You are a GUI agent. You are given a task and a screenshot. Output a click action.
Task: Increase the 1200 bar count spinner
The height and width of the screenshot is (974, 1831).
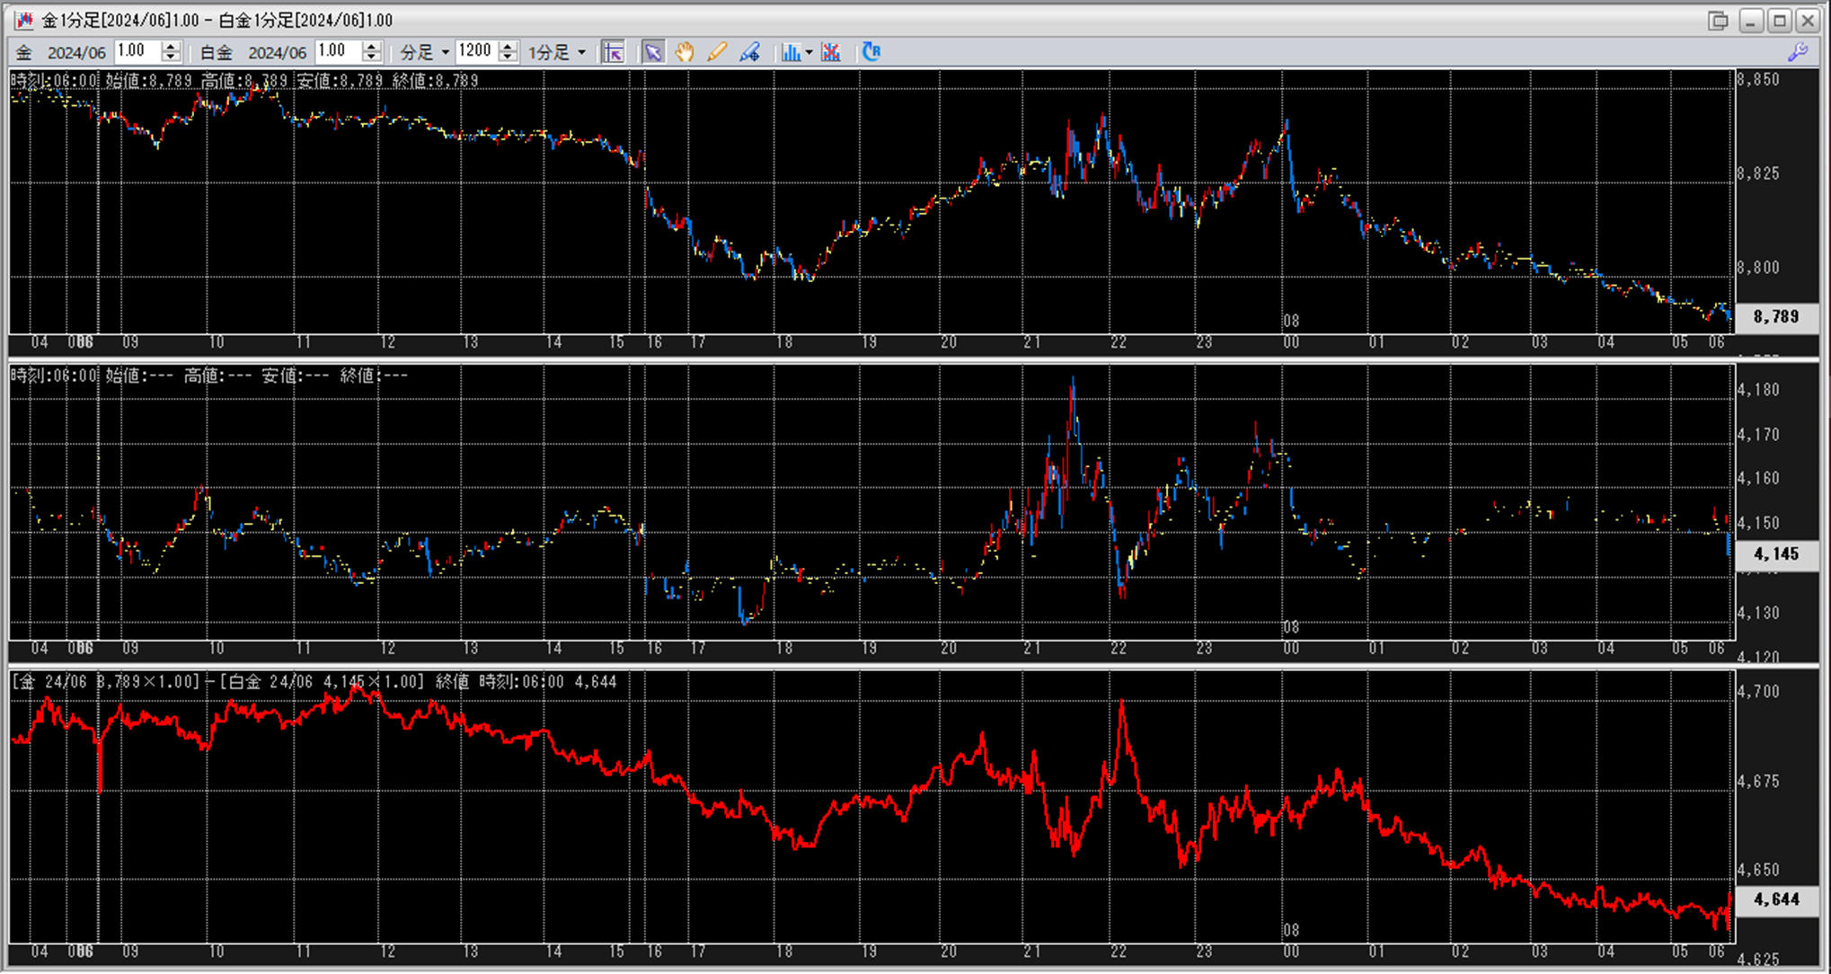click(508, 47)
